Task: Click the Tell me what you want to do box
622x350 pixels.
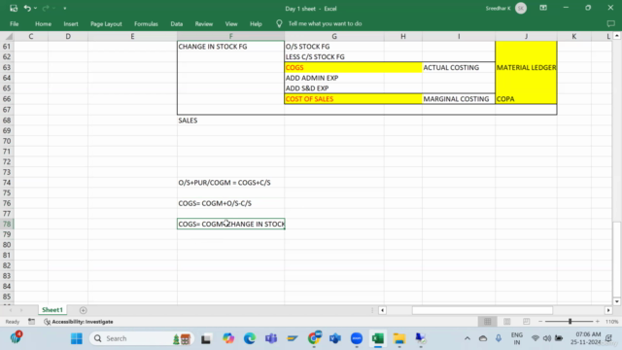Action: [x=325, y=23]
